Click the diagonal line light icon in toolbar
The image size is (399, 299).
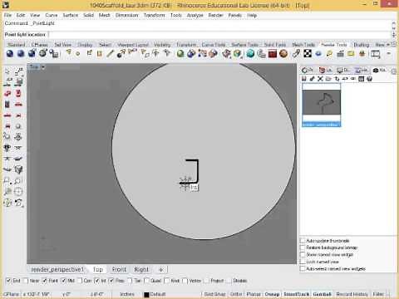click(110, 53)
